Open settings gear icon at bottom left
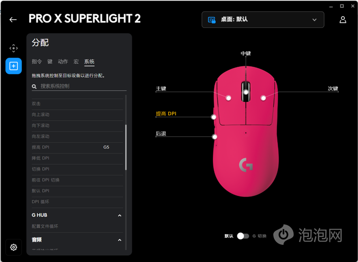This screenshot has width=358, height=262. coord(13,247)
